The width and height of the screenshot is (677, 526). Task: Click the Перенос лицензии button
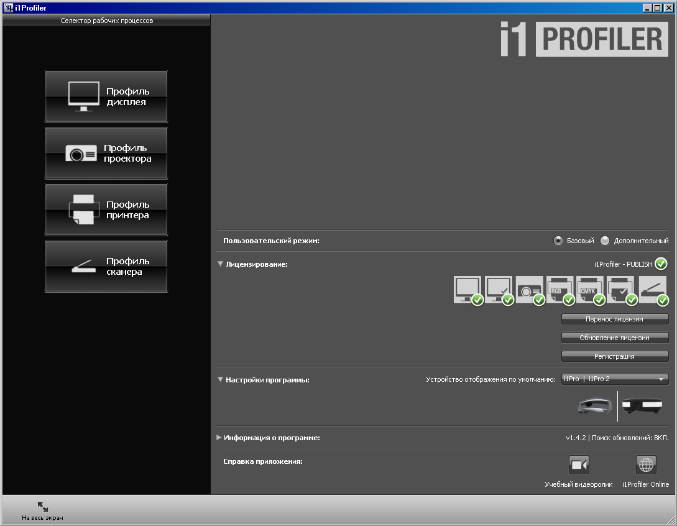click(x=615, y=319)
